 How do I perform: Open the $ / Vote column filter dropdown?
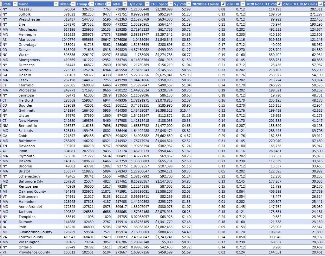pos(189,4)
